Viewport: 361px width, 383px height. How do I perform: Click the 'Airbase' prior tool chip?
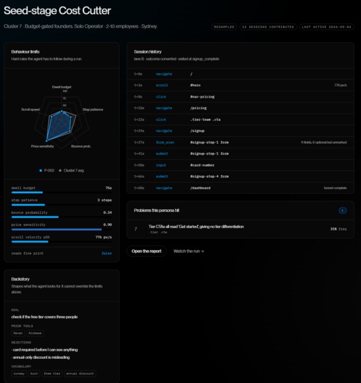35,333
